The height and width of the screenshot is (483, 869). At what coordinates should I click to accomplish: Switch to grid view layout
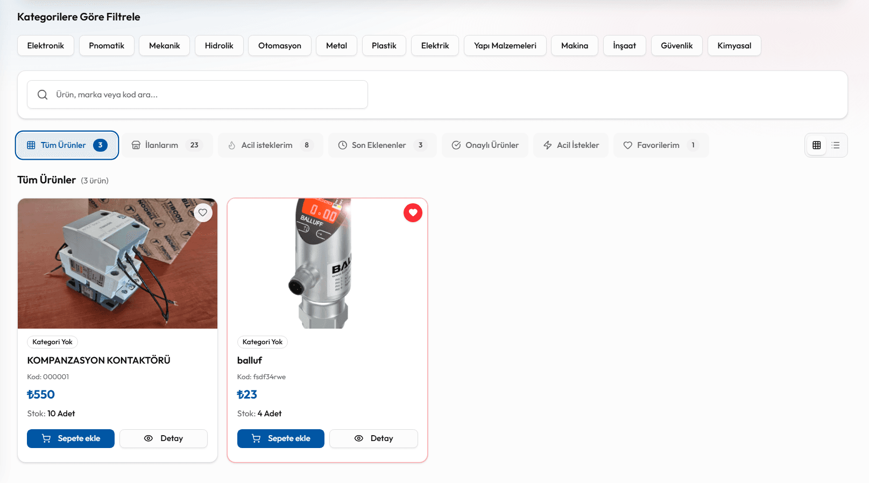[x=816, y=145]
